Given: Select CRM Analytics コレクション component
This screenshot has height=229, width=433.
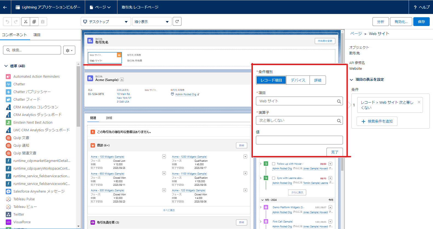Looking at the screenshot, I should [x=36, y=107].
